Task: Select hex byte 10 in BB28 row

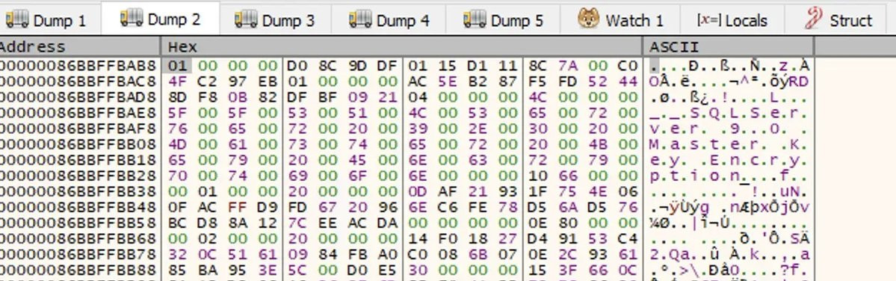Action: pos(538,176)
